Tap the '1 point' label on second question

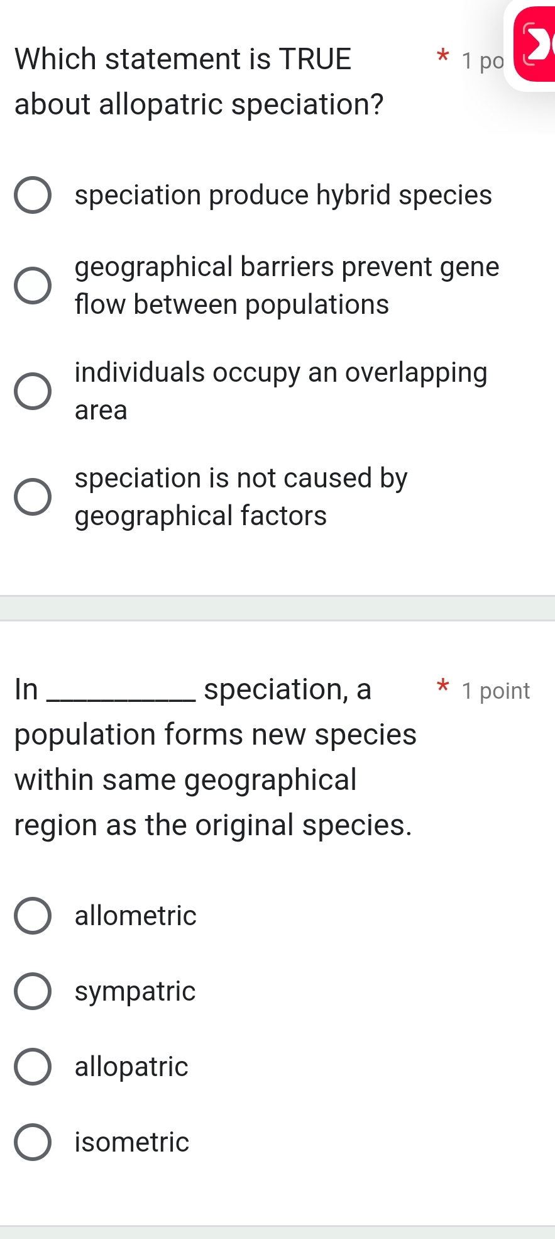click(x=496, y=691)
